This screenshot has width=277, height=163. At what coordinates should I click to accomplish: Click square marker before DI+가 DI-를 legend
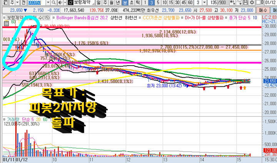pyautogui.click(x=182, y=18)
